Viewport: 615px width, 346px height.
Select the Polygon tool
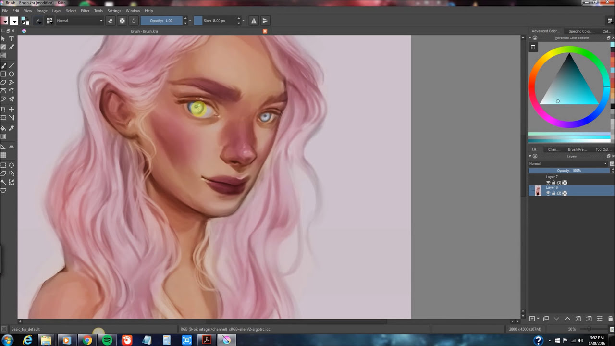click(x=3, y=82)
